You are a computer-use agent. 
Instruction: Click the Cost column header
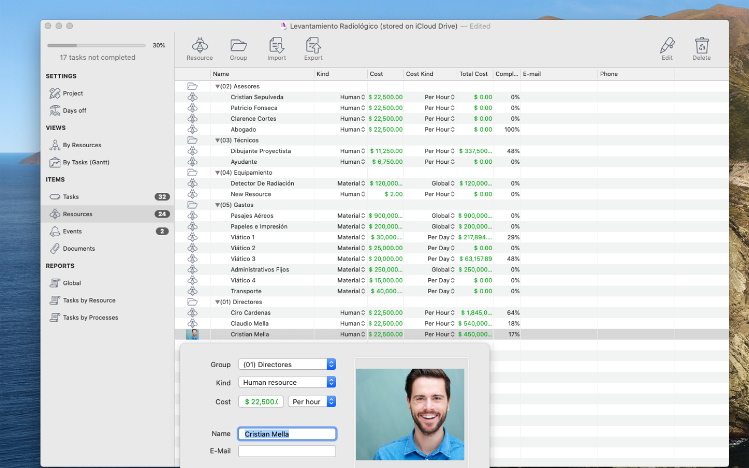point(377,74)
